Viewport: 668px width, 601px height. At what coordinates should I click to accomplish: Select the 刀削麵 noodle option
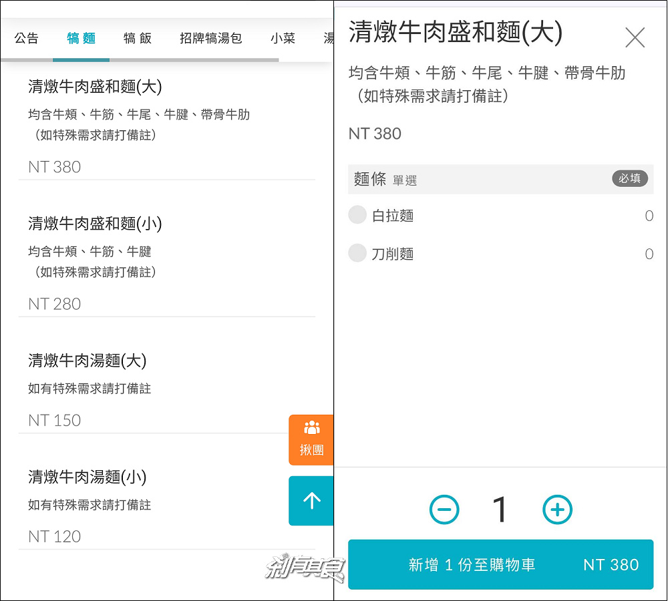click(x=358, y=253)
